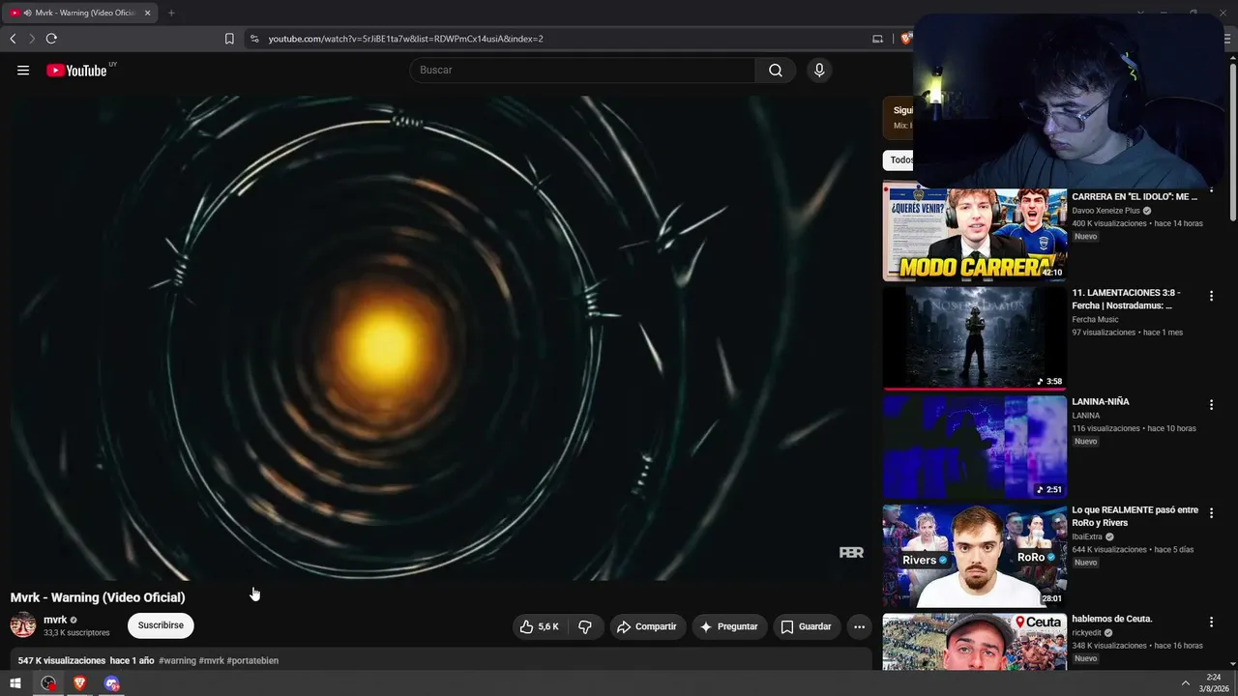Open the OBS taskbar icon
Viewport: 1238px width, 696px height.
point(48,683)
